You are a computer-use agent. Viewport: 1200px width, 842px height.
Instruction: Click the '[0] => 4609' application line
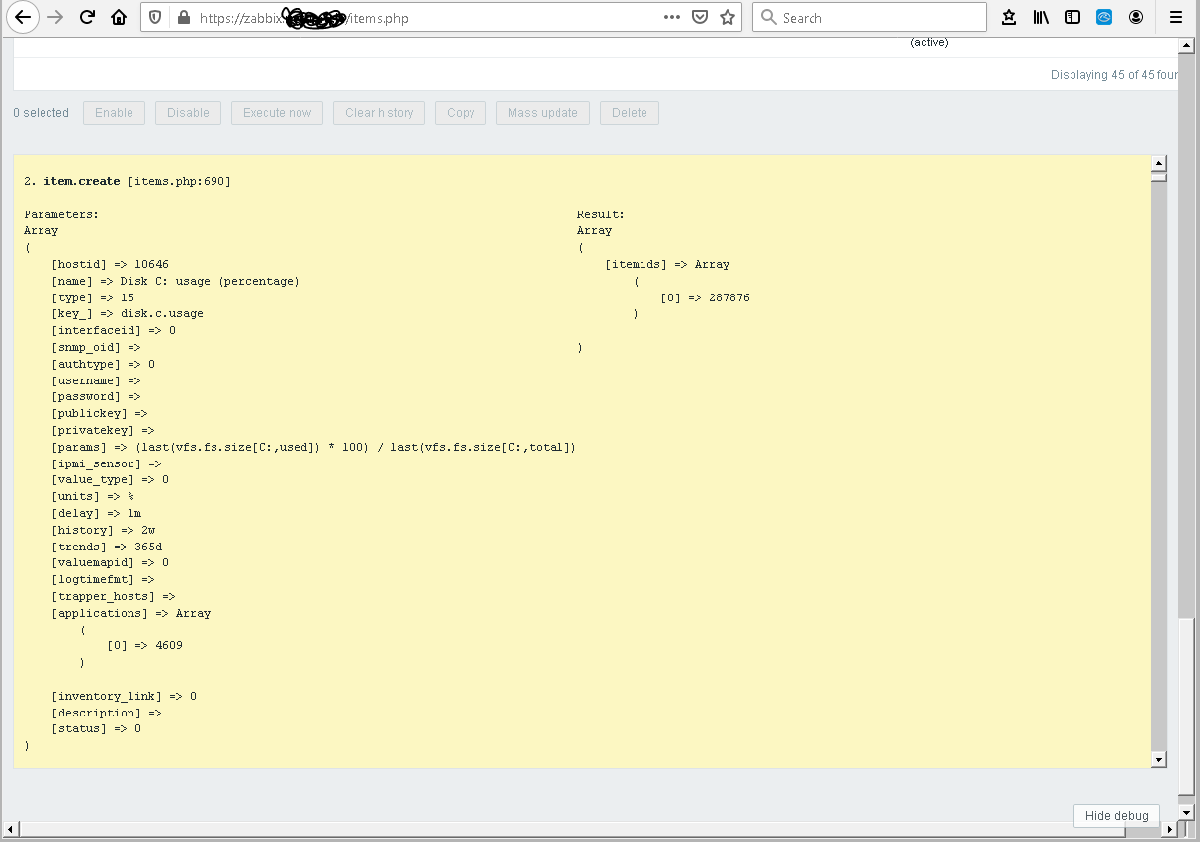pos(145,645)
